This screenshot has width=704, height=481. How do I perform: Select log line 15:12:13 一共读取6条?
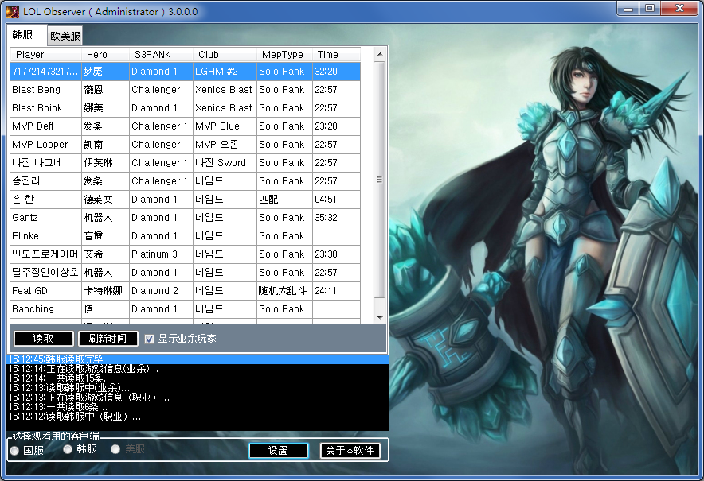(x=198, y=407)
